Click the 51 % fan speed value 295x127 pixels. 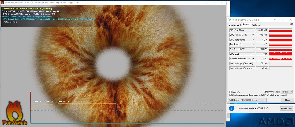[262, 45]
